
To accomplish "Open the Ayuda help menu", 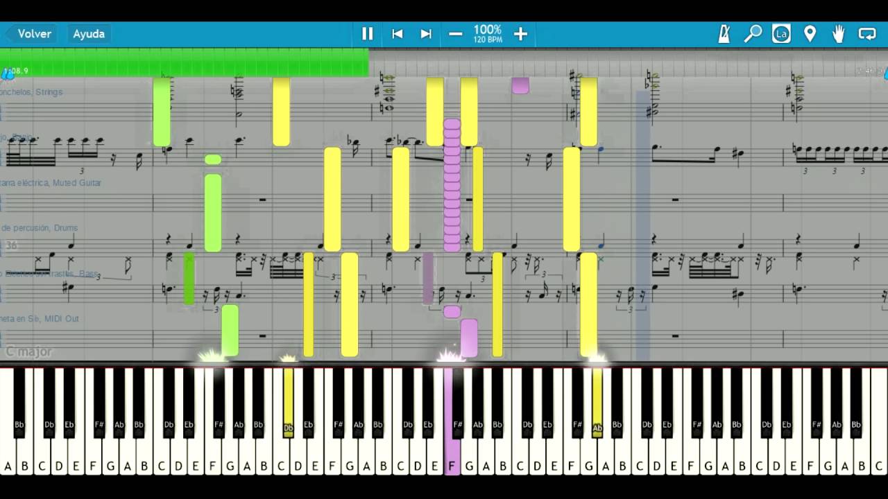I will [x=89, y=33].
